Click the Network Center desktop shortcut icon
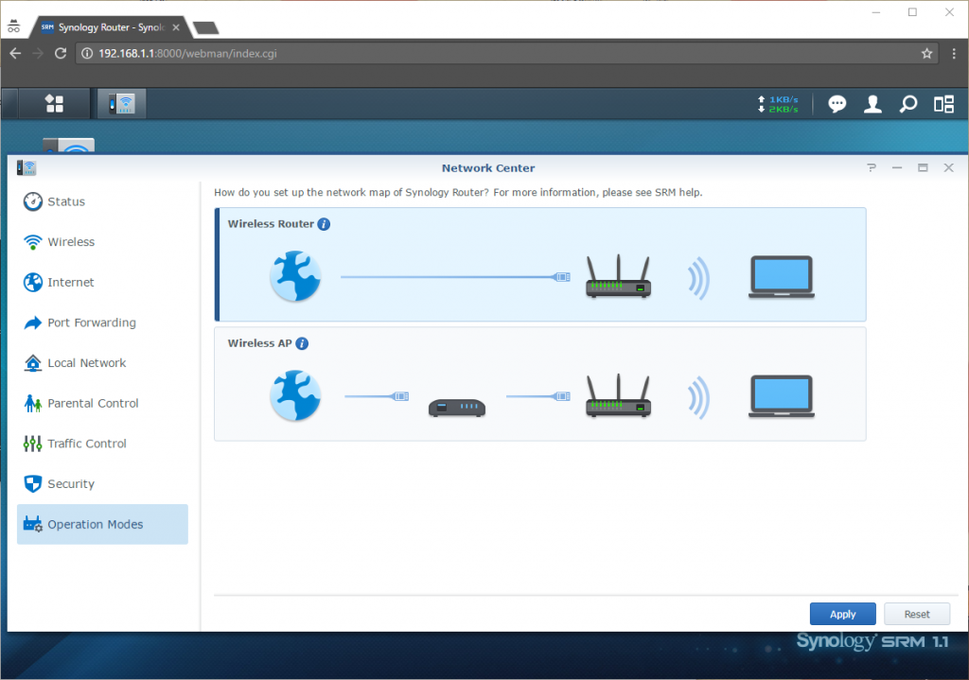Image resolution: width=969 pixels, height=680 pixels. 68,146
